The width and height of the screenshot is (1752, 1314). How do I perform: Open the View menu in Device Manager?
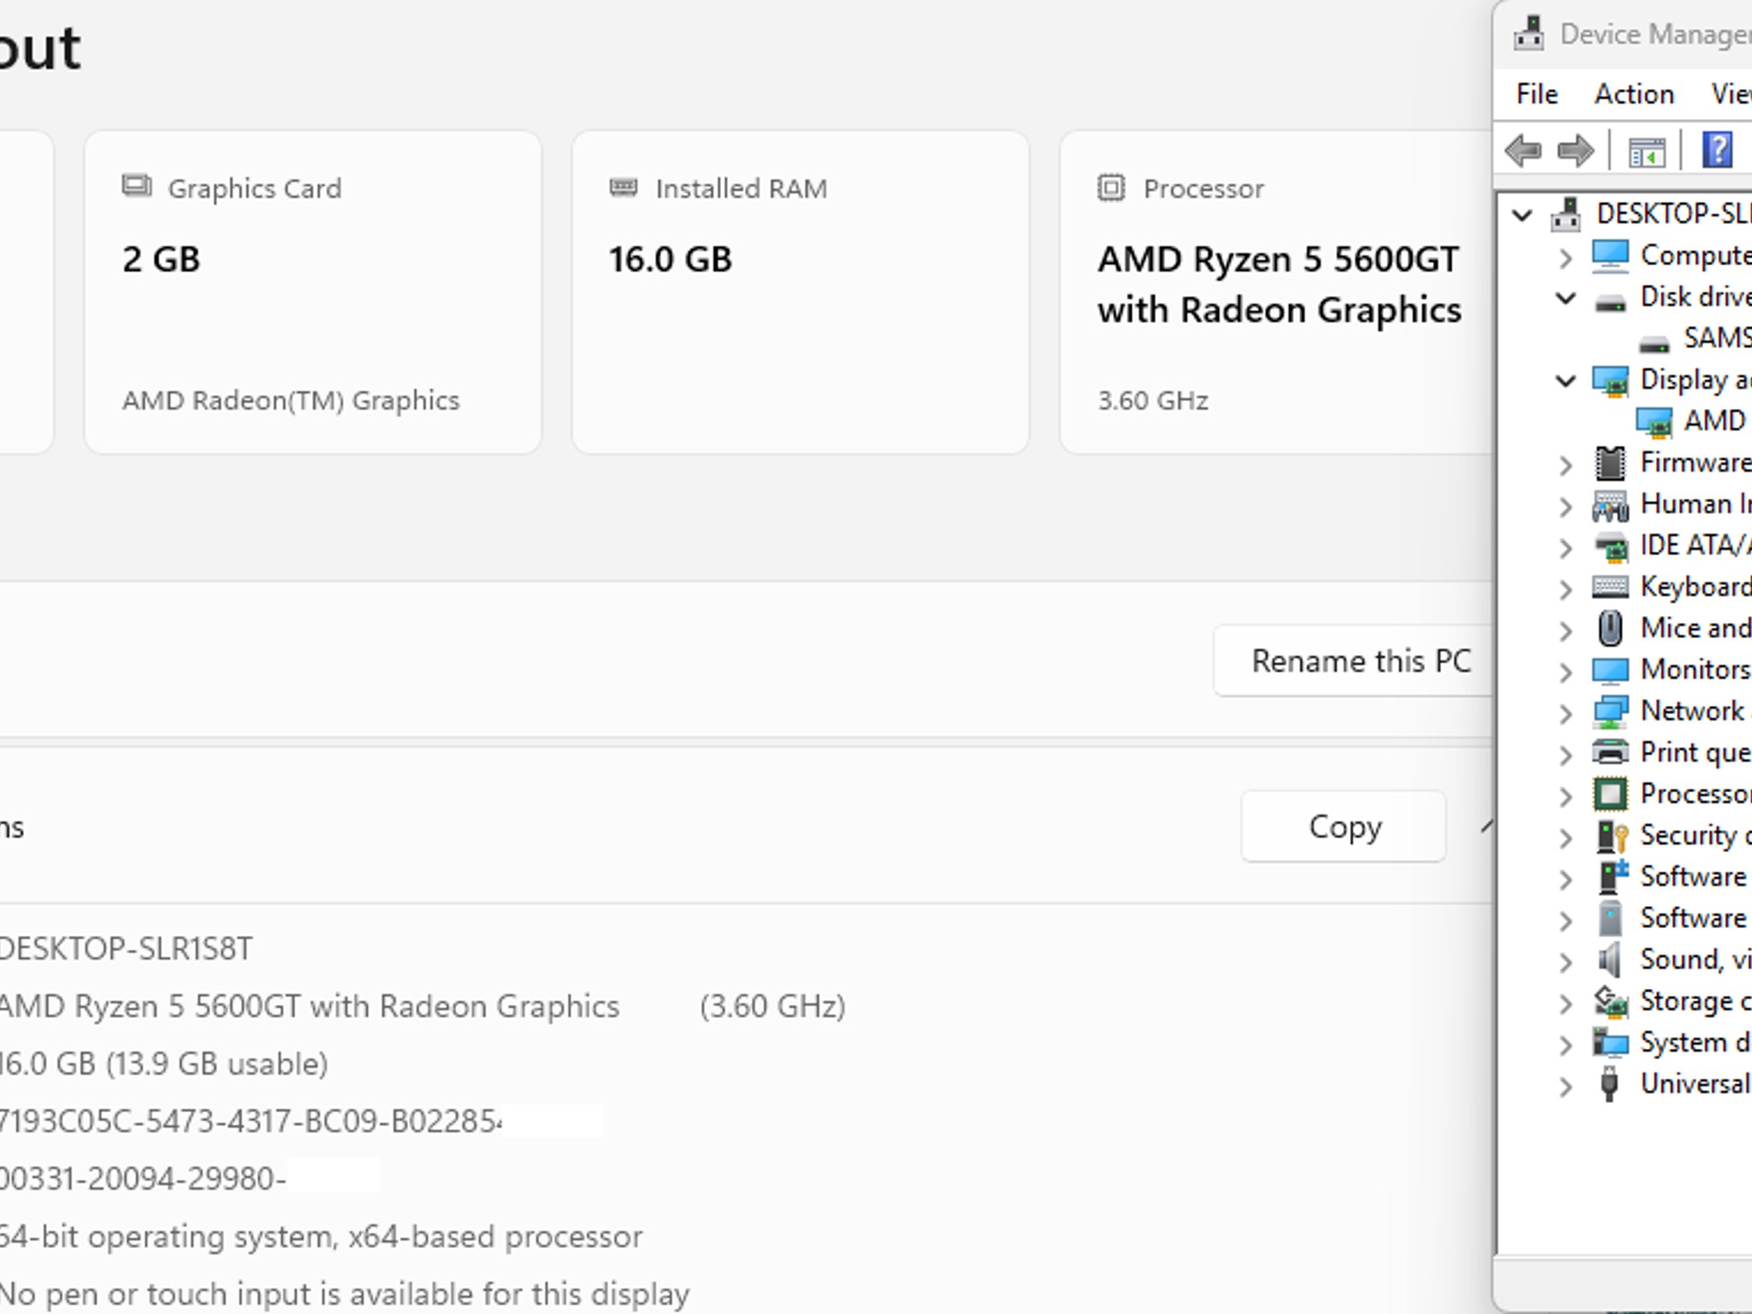pos(1731,94)
